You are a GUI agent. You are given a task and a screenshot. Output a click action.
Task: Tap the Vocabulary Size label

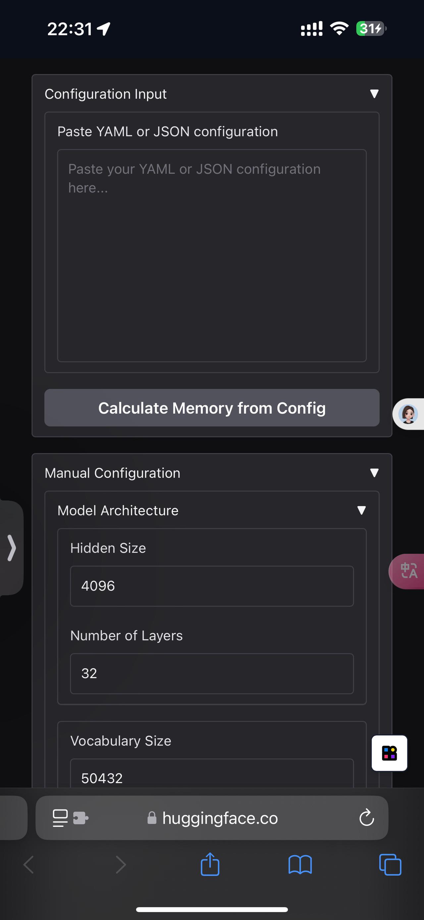tap(121, 741)
